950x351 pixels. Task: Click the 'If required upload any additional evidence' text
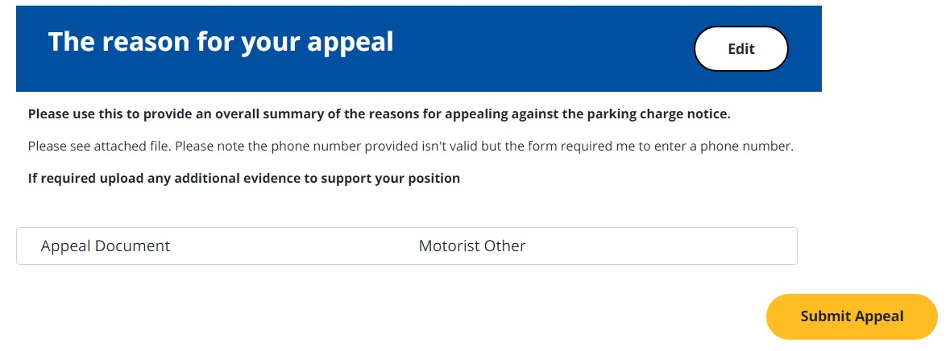[243, 178]
